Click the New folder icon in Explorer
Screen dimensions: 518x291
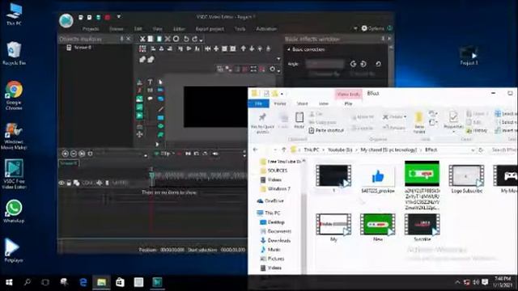pyautogui.click(x=419, y=118)
